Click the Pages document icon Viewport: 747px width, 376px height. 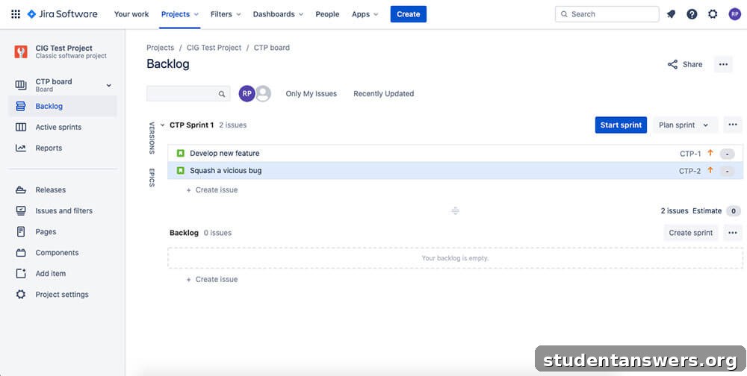[x=20, y=232]
